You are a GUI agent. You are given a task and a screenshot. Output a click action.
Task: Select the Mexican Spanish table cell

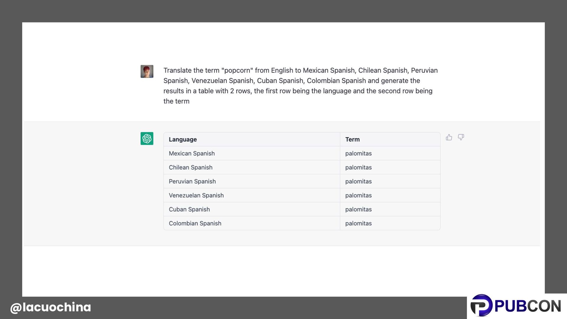pyautogui.click(x=192, y=154)
